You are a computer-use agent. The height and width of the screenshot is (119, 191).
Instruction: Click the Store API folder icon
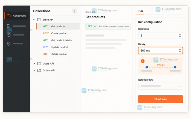point(39,20)
